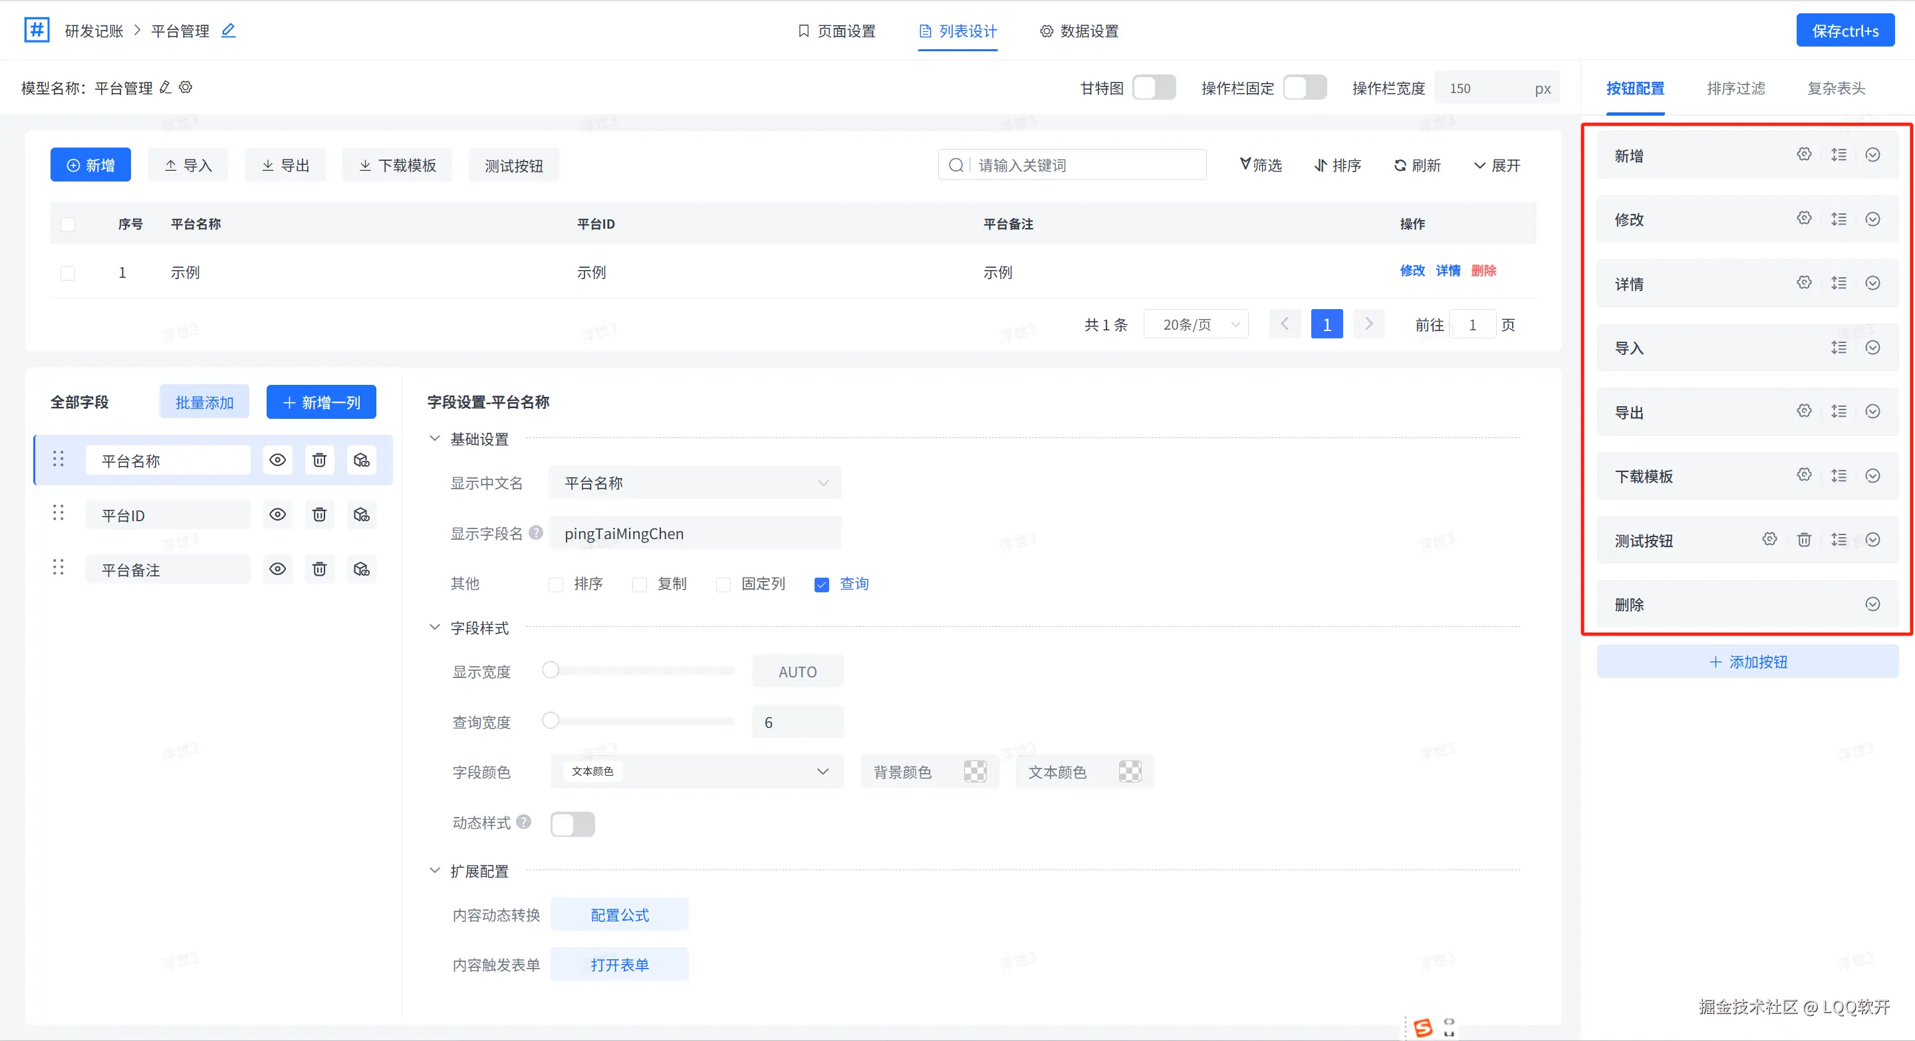
Task: Open the 数据设置 tab
Action: click(1079, 31)
